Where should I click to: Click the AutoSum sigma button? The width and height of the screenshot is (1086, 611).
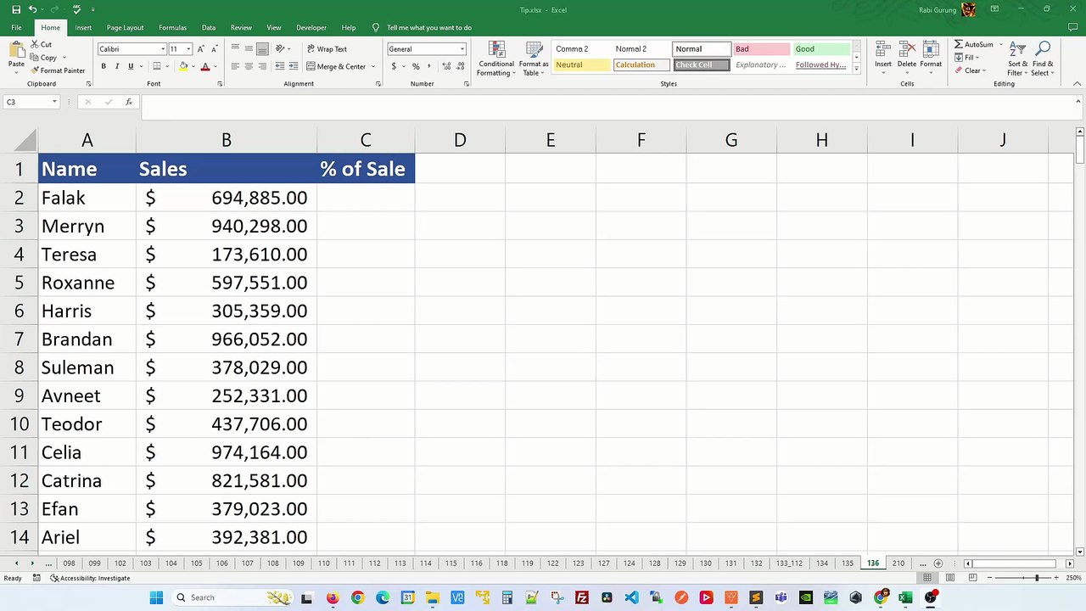pos(973,44)
